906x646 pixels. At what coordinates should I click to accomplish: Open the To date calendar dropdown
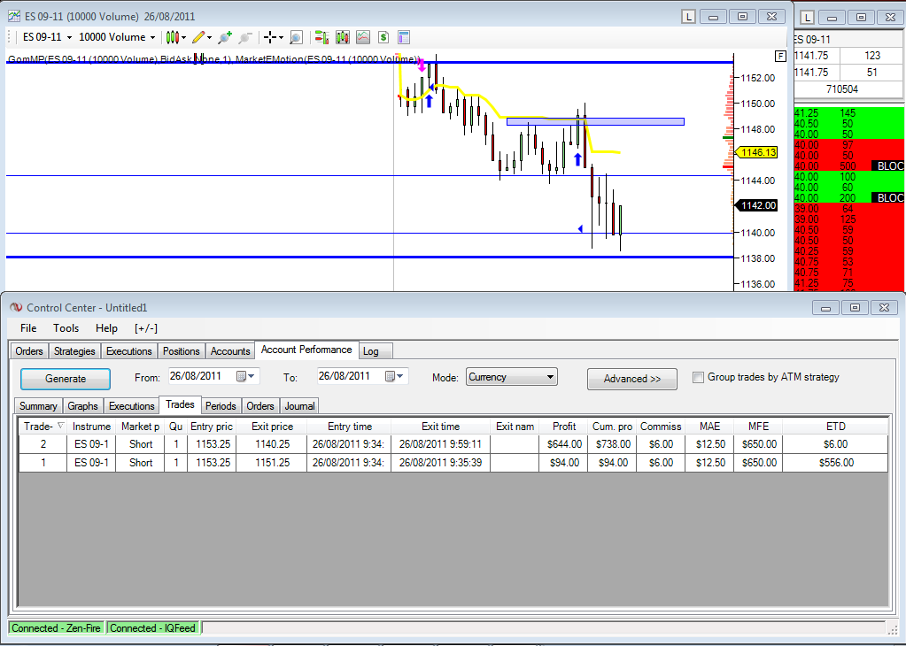point(396,376)
